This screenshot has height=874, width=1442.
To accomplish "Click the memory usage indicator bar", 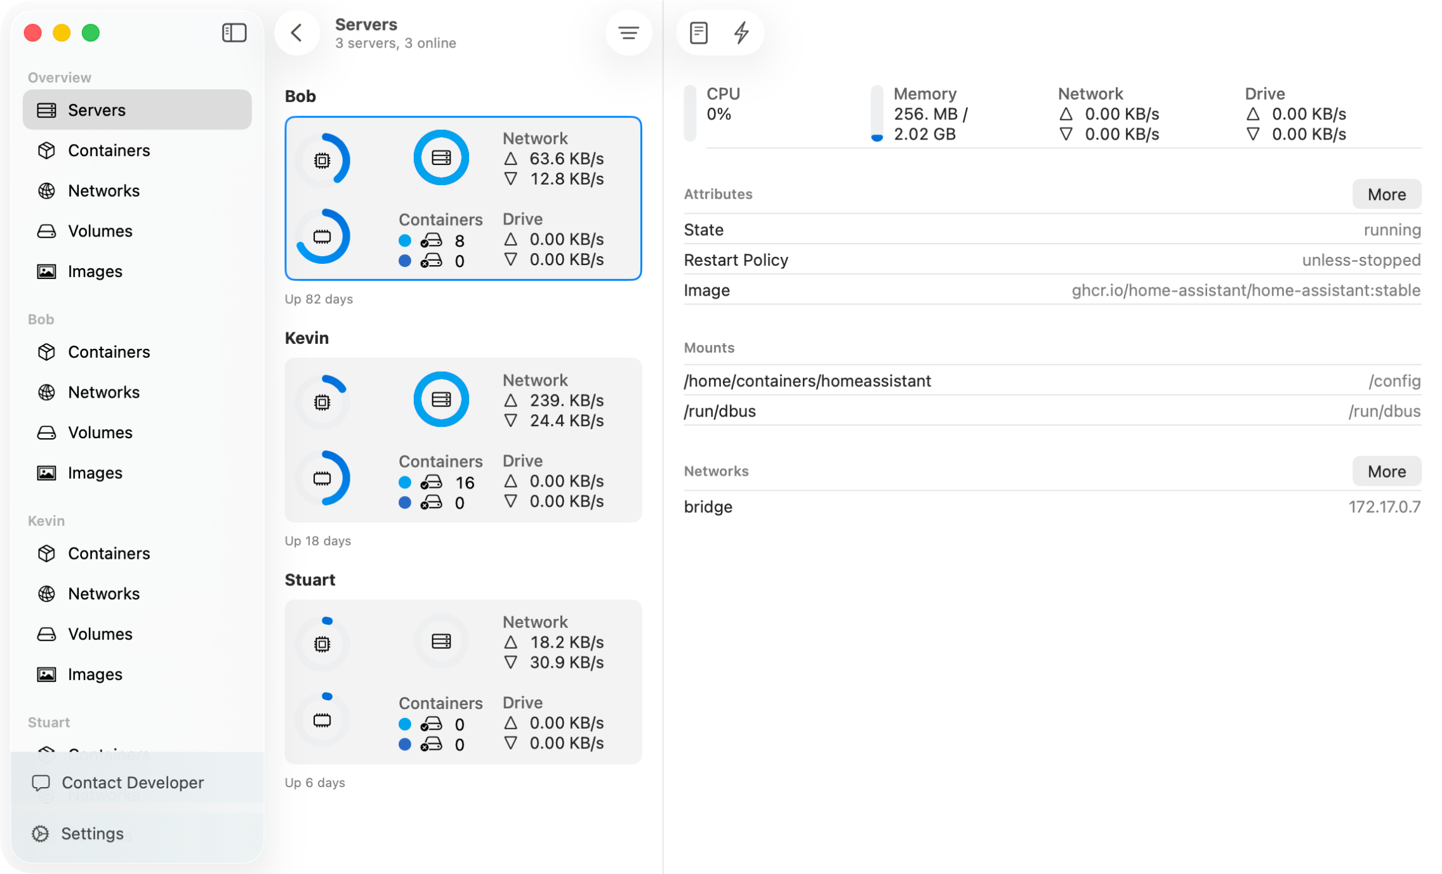I will click(877, 112).
